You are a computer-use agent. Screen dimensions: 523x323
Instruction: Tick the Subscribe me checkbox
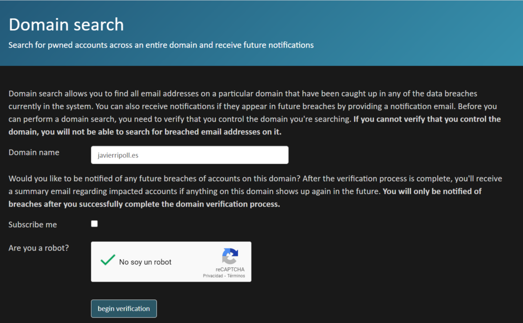coord(94,223)
